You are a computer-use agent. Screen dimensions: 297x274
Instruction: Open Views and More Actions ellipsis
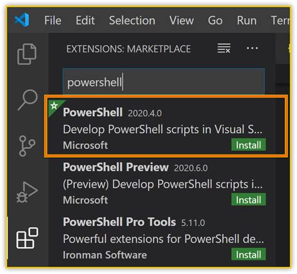click(252, 48)
